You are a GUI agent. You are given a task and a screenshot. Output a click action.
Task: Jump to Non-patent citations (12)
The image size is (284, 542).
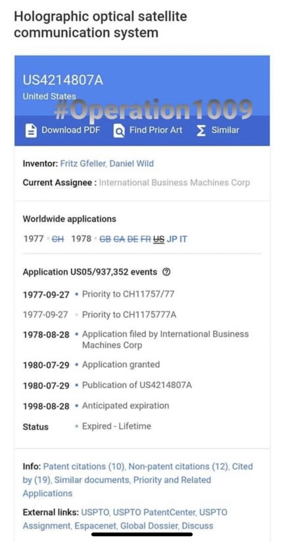coord(179,466)
